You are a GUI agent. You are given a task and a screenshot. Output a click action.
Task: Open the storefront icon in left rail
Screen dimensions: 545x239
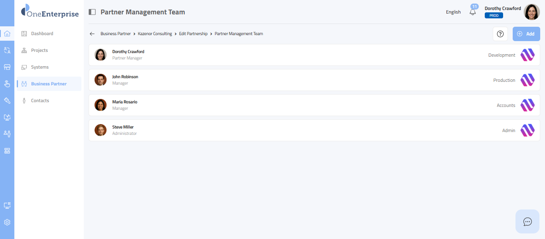pyautogui.click(x=7, y=67)
